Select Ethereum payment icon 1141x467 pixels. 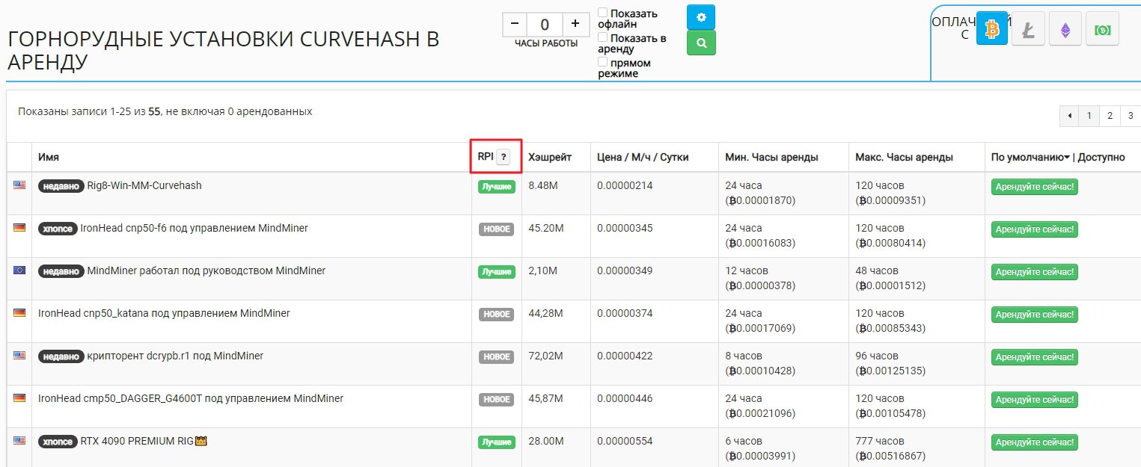coord(1065,30)
